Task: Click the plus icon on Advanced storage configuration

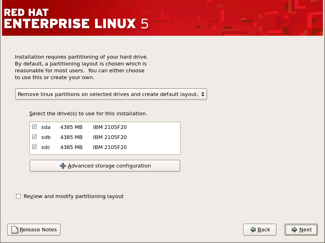Action: [63, 165]
